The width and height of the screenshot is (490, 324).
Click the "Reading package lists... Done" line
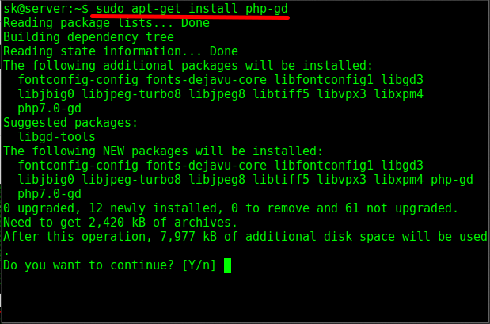pos(106,23)
